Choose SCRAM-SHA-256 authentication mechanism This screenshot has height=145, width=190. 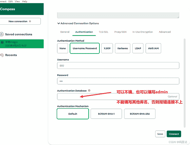click(x=140, y=114)
